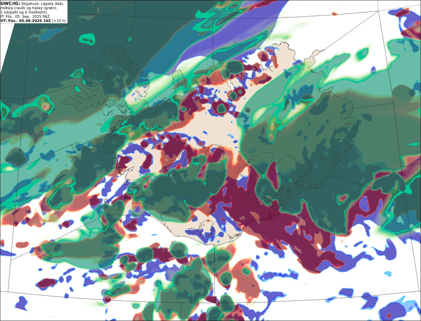421x321 pixels.
Task: Click the dark red ring-shaped cloud at map center
Action: click(220, 108)
